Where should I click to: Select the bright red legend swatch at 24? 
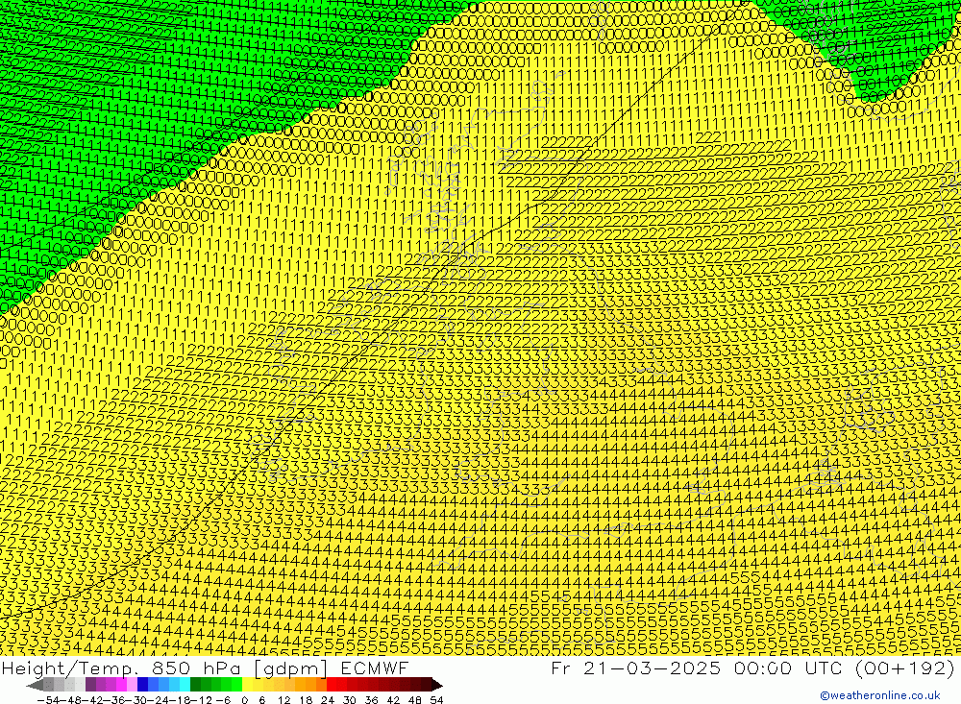(332, 685)
